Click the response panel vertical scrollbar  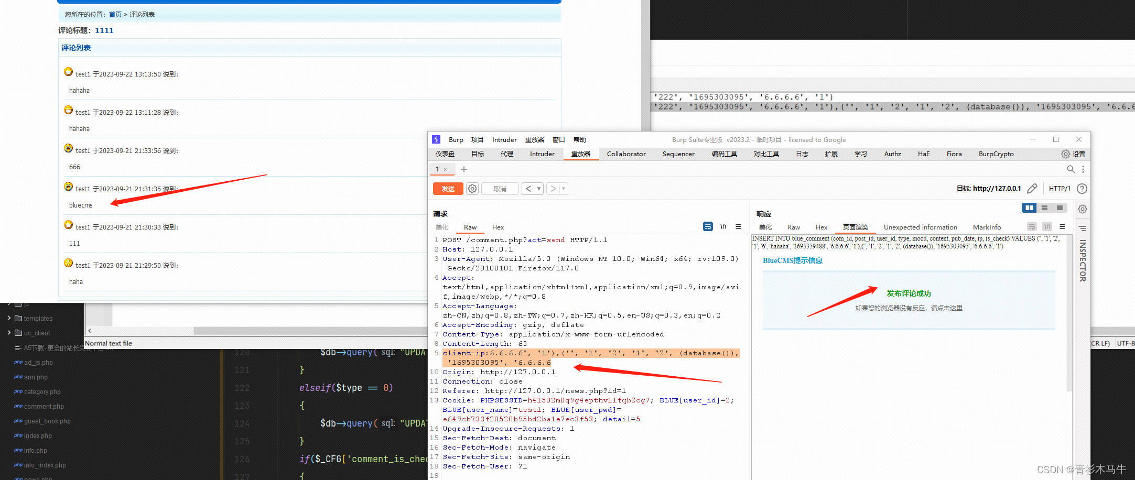coord(1069,313)
